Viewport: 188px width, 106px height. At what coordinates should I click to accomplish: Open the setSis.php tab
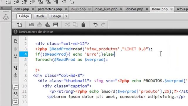[x=182, y=9]
